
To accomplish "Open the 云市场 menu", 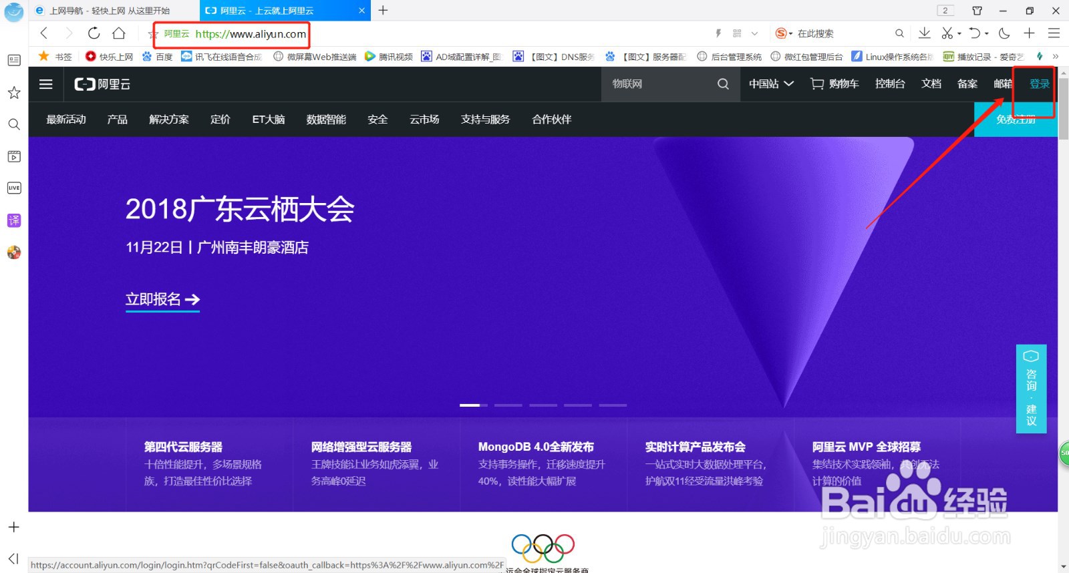I will (424, 120).
